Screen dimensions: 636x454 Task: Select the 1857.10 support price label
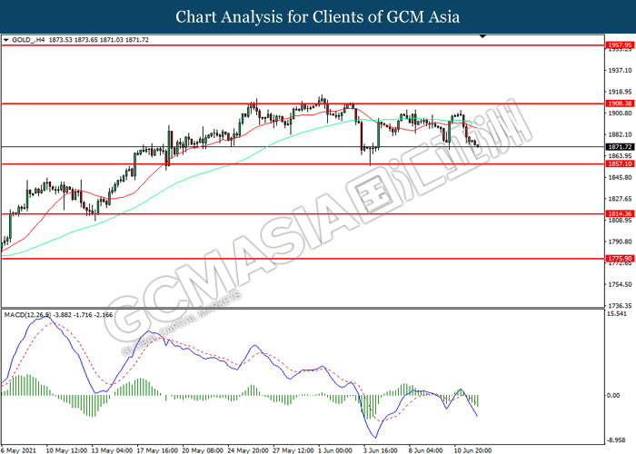pyautogui.click(x=620, y=163)
